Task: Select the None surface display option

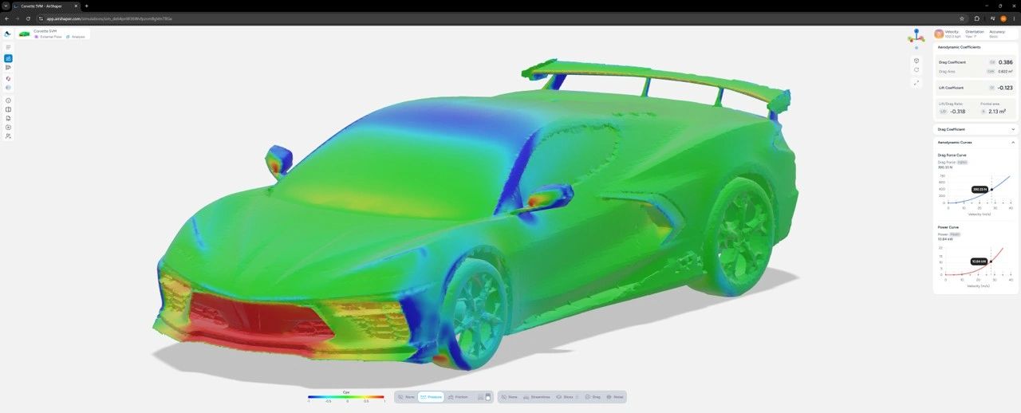Action: (406, 397)
